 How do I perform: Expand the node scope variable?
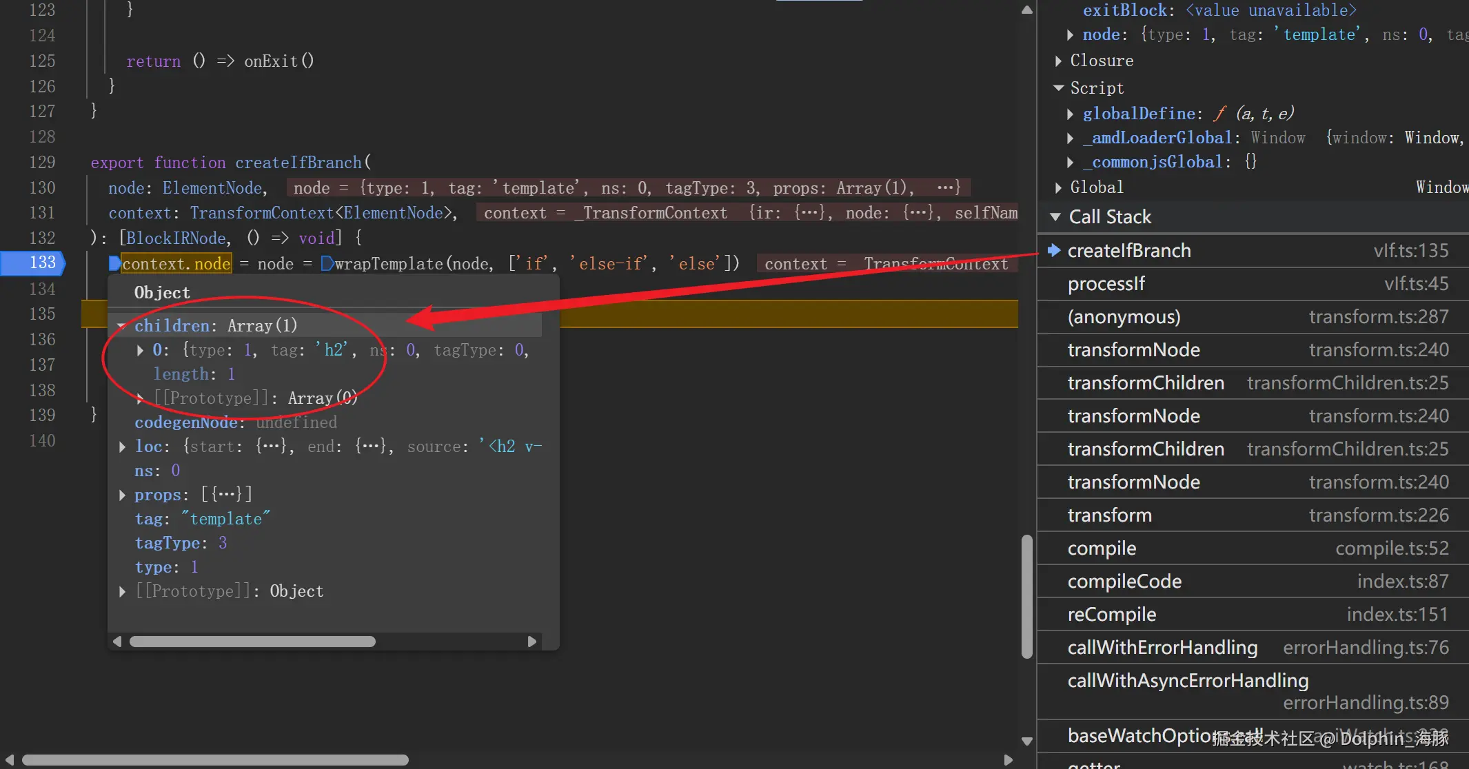(x=1070, y=34)
